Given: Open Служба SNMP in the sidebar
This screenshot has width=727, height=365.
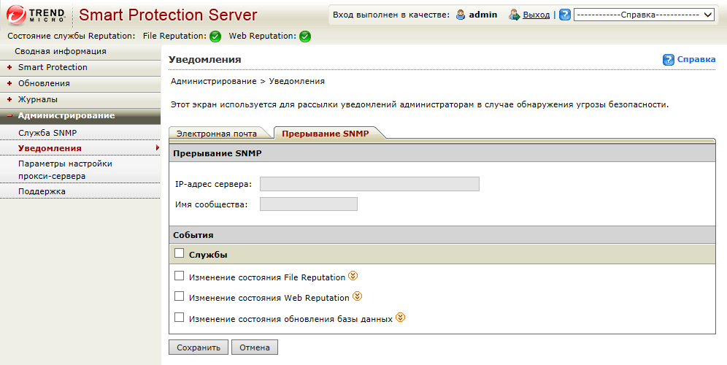Looking at the screenshot, I should 47,133.
